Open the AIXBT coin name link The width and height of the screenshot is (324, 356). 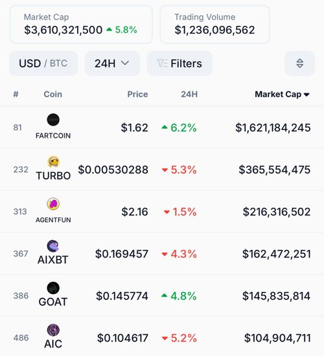coord(52,260)
